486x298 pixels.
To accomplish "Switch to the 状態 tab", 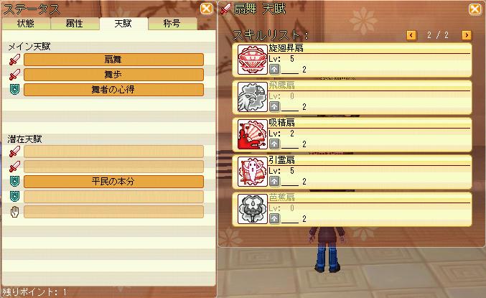I will pyautogui.click(x=26, y=24).
